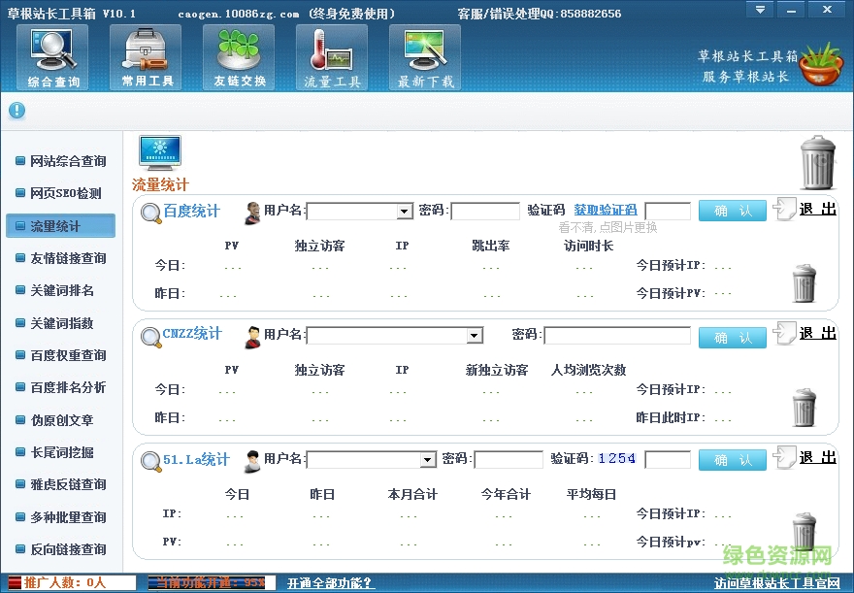Select 网站综合查询 in the sidebar
The height and width of the screenshot is (593, 854).
click(67, 161)
